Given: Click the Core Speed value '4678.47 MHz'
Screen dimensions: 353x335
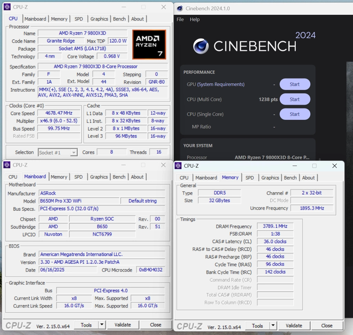Looking at the screenshot, I should pyautogui.click(x=59, y=113).
